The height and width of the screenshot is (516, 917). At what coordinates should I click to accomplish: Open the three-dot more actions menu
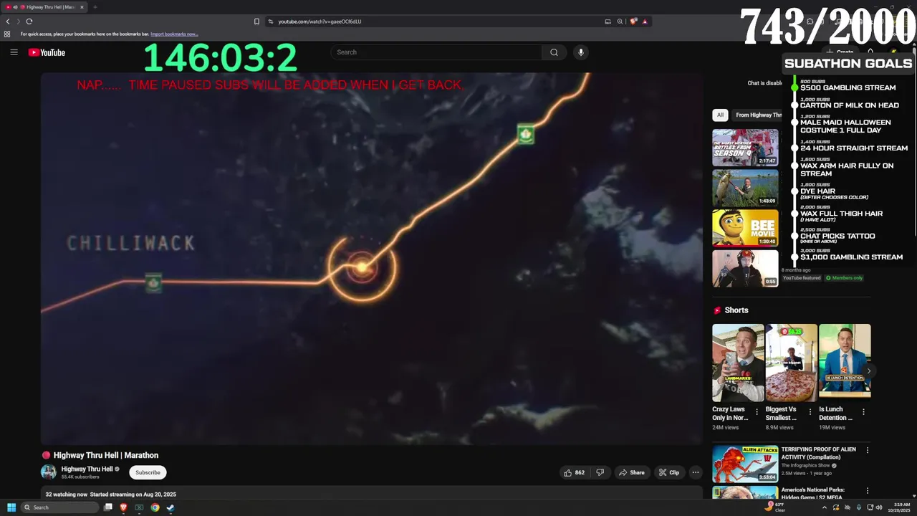pyautogui.click(x=695, y=472)
